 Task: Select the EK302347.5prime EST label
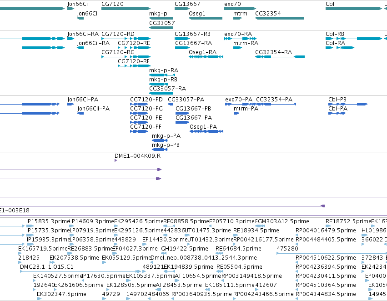61,294
